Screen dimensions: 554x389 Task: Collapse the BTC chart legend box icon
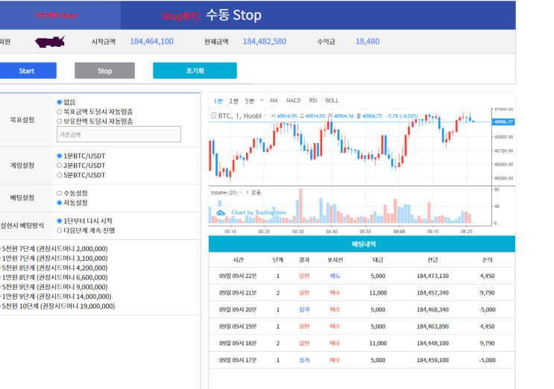[x=213, y=116]
